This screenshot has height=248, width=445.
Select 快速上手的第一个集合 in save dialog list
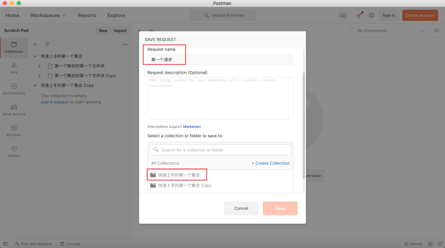click(220, 175)
